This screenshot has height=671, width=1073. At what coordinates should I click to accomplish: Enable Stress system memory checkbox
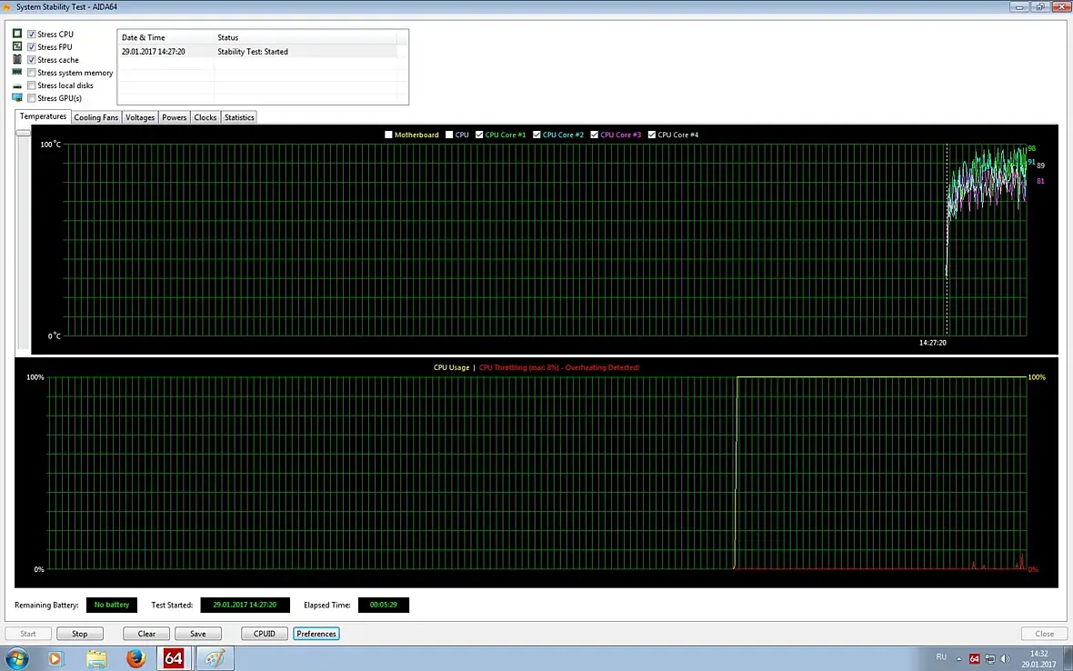[x=32, y=73]
